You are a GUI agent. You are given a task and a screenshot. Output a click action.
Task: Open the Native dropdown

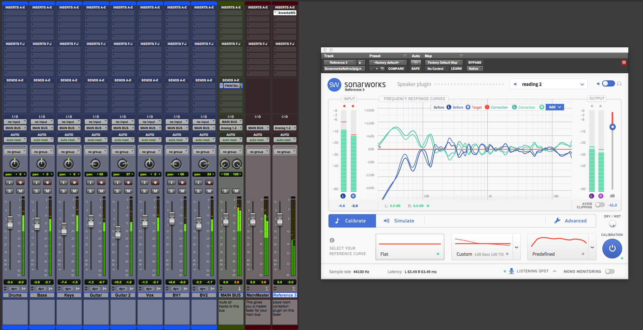(475, 69)
